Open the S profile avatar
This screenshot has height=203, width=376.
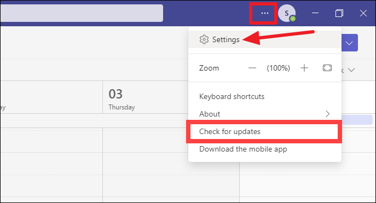click(x=287, y=13)
